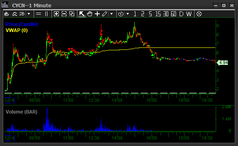Open the indicators study icon
The image size is (238, 146).
point(15,14)
